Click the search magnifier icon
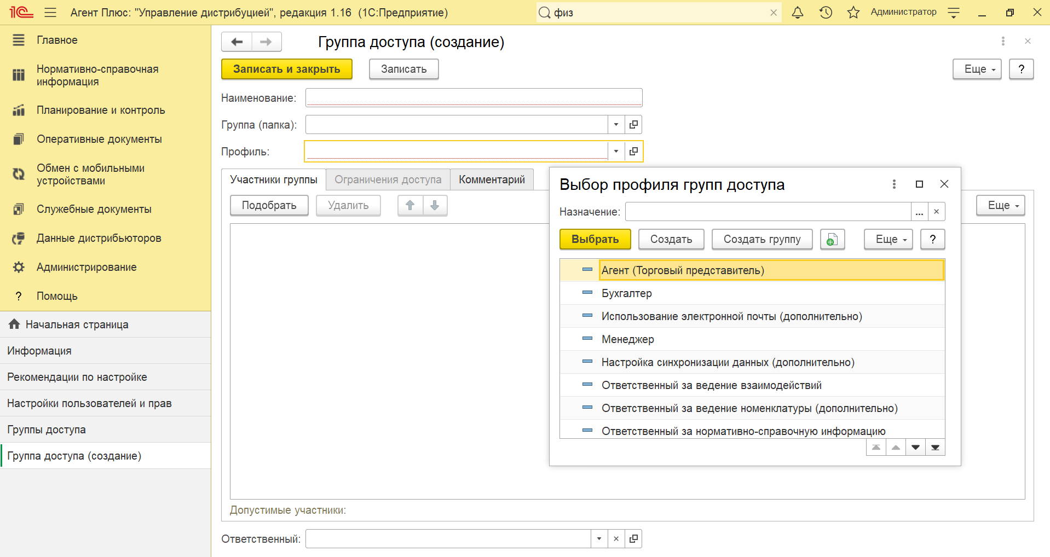Viewport: 1050px width, 557px height. 544,13
